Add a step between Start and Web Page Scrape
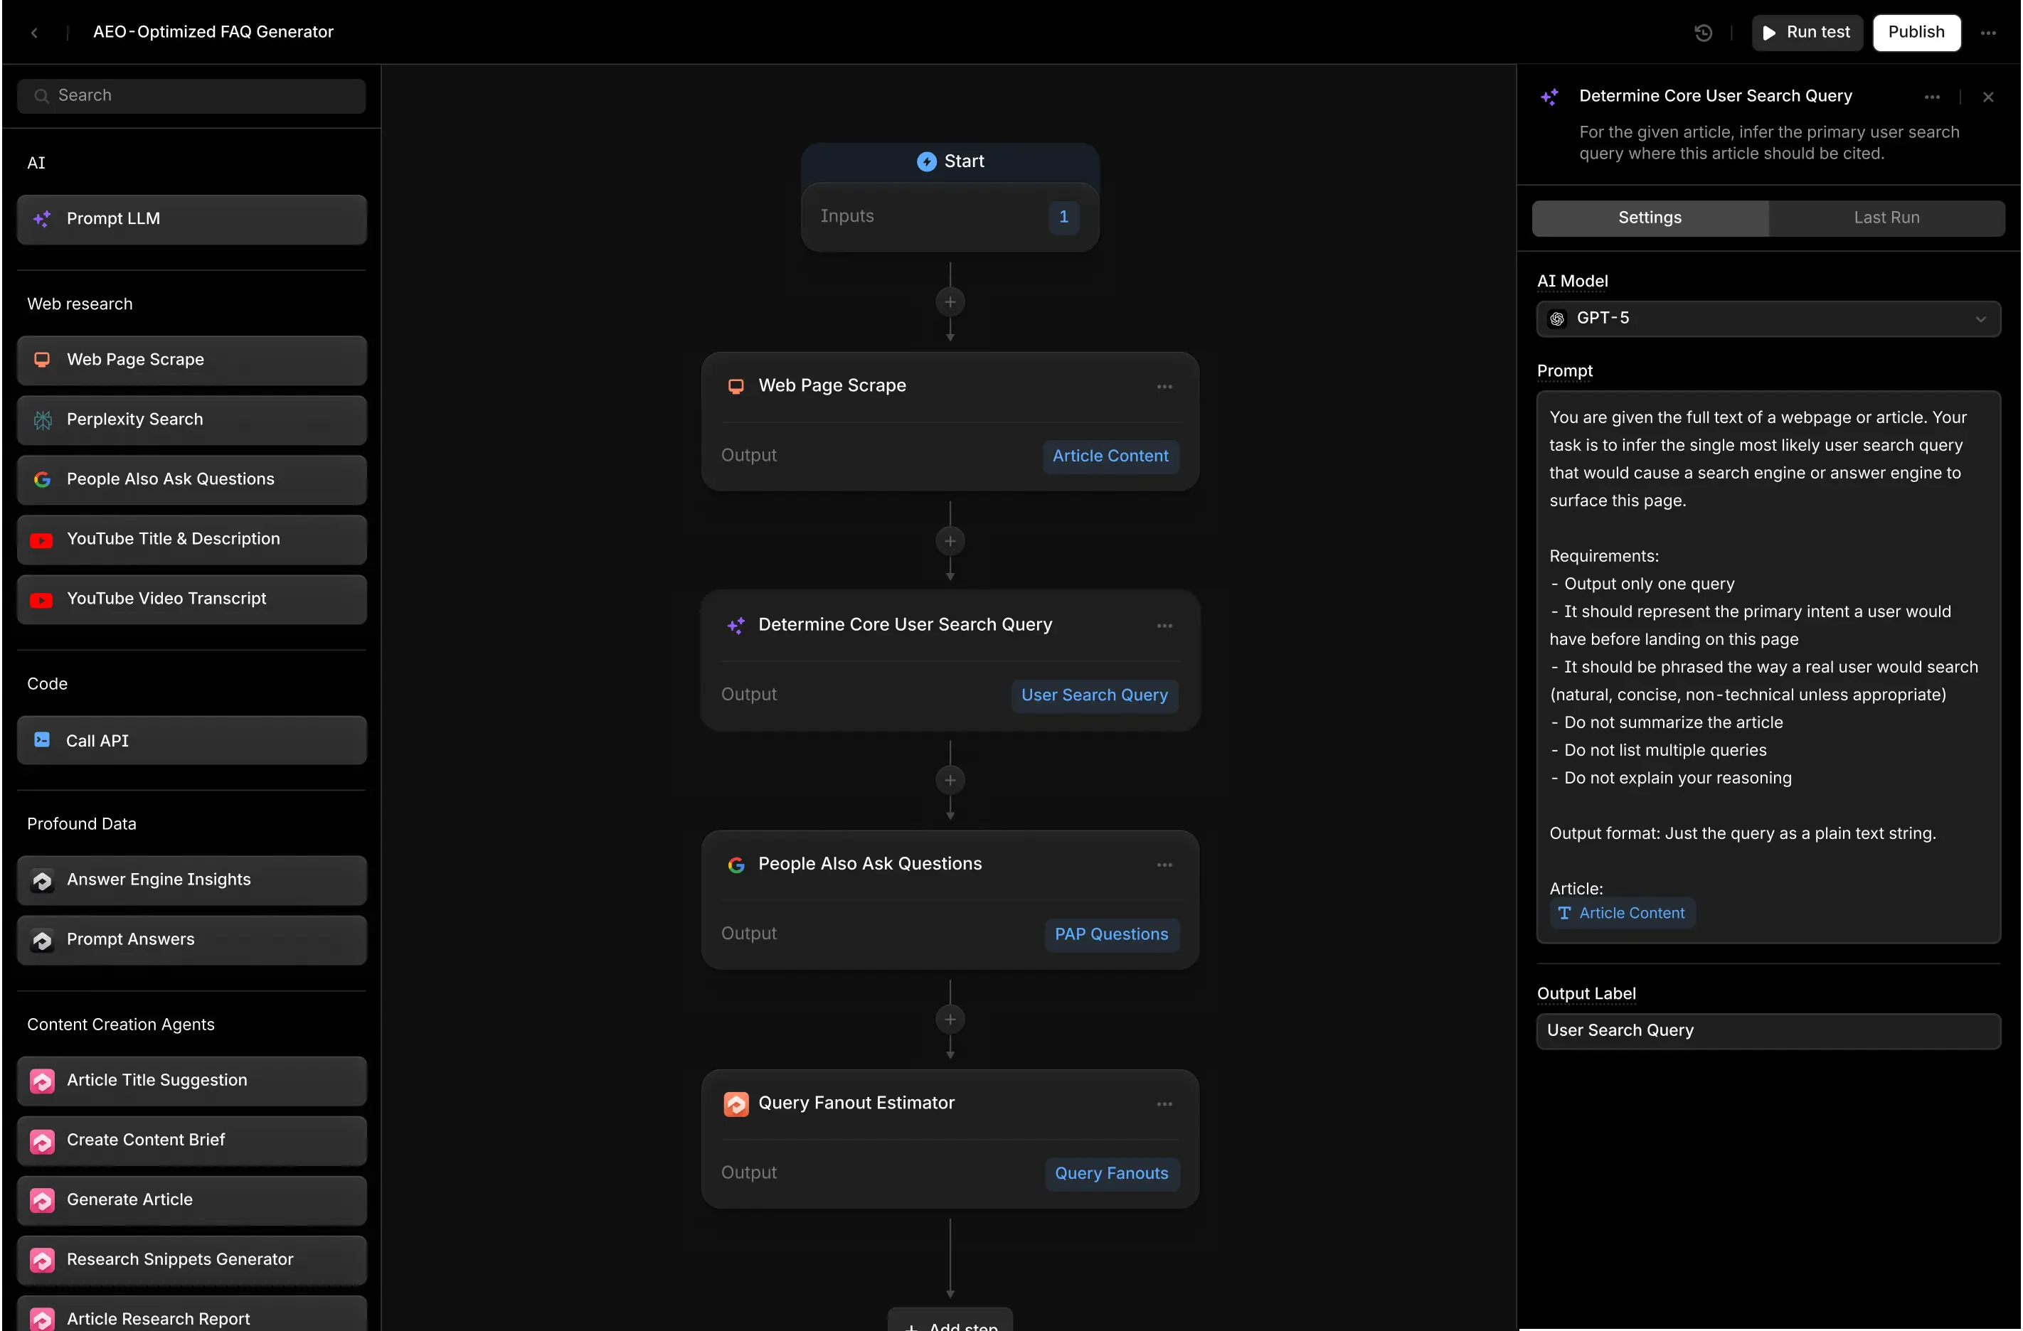The width and height of the screenshot is (2023, 1331). [x=950, y=301]
